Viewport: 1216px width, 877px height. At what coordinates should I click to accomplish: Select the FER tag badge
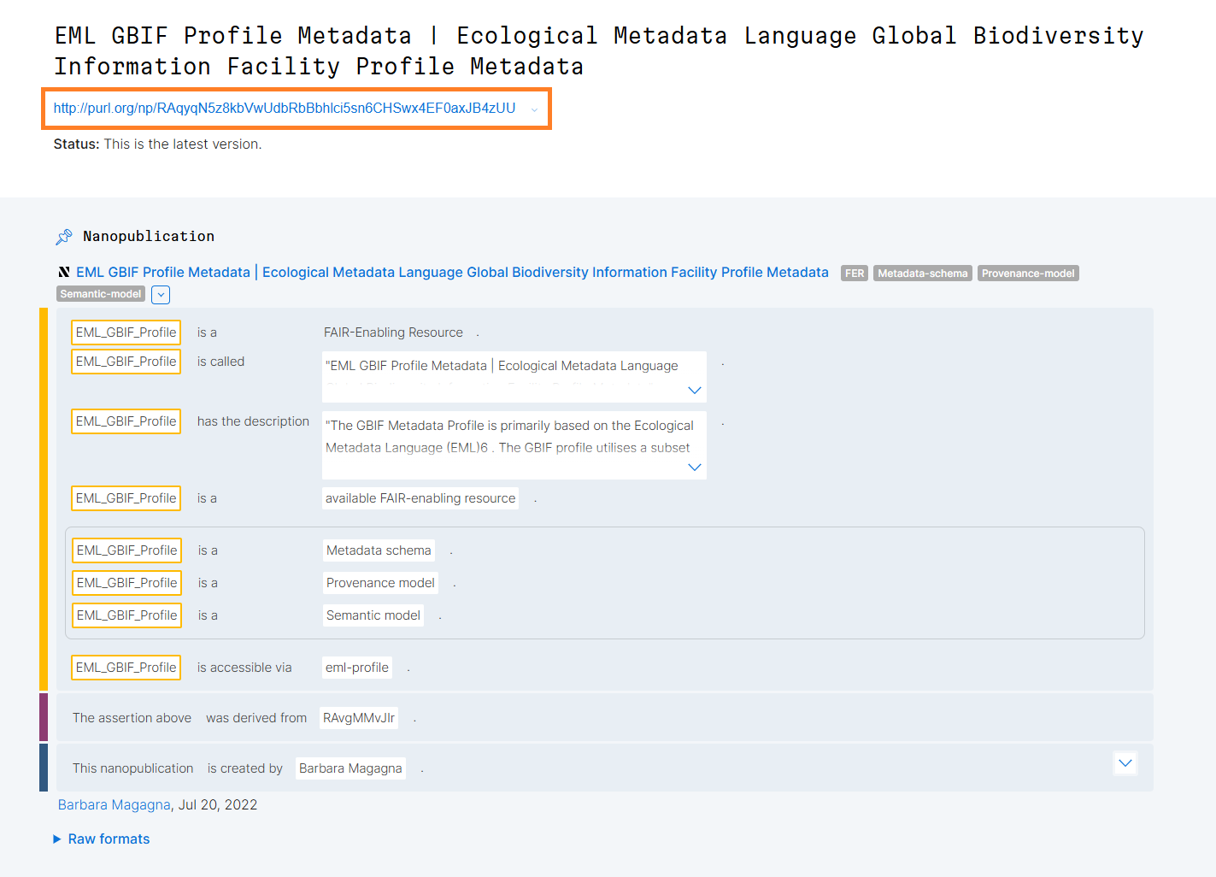[855, 274]
